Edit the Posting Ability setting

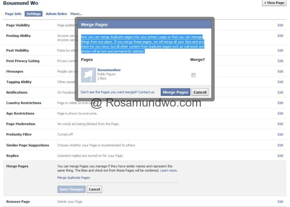pyautogui.click(x=280, y=36)
